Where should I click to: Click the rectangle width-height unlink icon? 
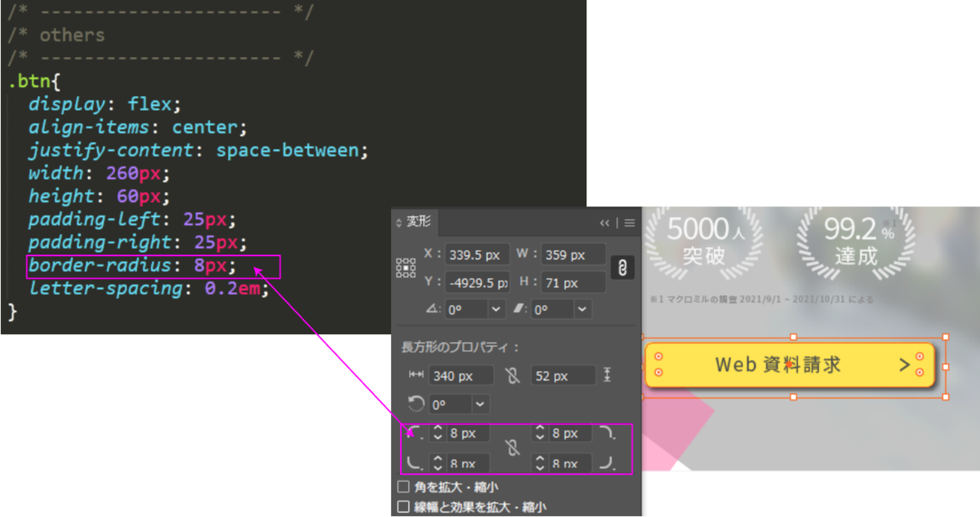[512, 375]
